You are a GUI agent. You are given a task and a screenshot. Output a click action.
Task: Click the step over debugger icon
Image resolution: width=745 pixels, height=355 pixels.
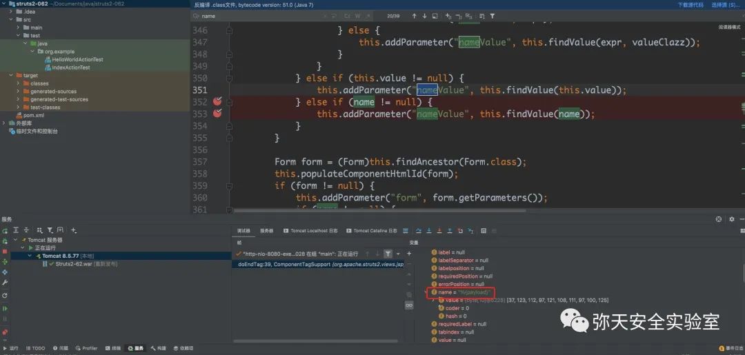(419, 231)
